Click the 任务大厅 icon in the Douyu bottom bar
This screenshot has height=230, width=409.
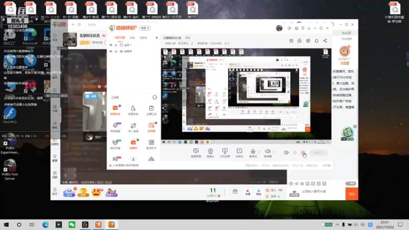[111, 193]
